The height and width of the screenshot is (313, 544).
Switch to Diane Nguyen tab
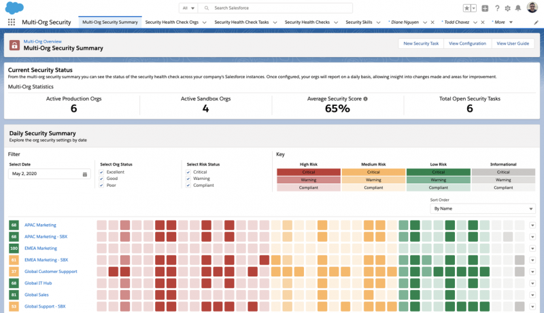coord(405,22)
